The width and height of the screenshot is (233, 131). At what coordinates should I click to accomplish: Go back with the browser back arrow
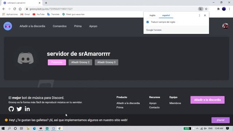click(4, 9)
